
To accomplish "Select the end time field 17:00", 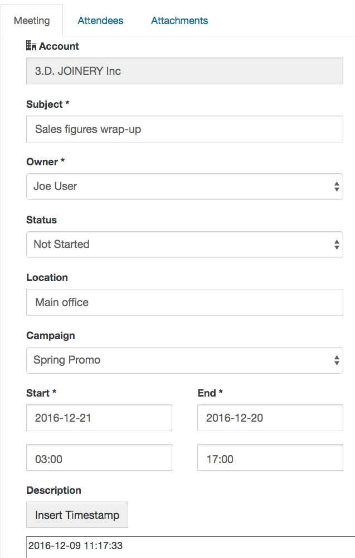I will 270,458.
